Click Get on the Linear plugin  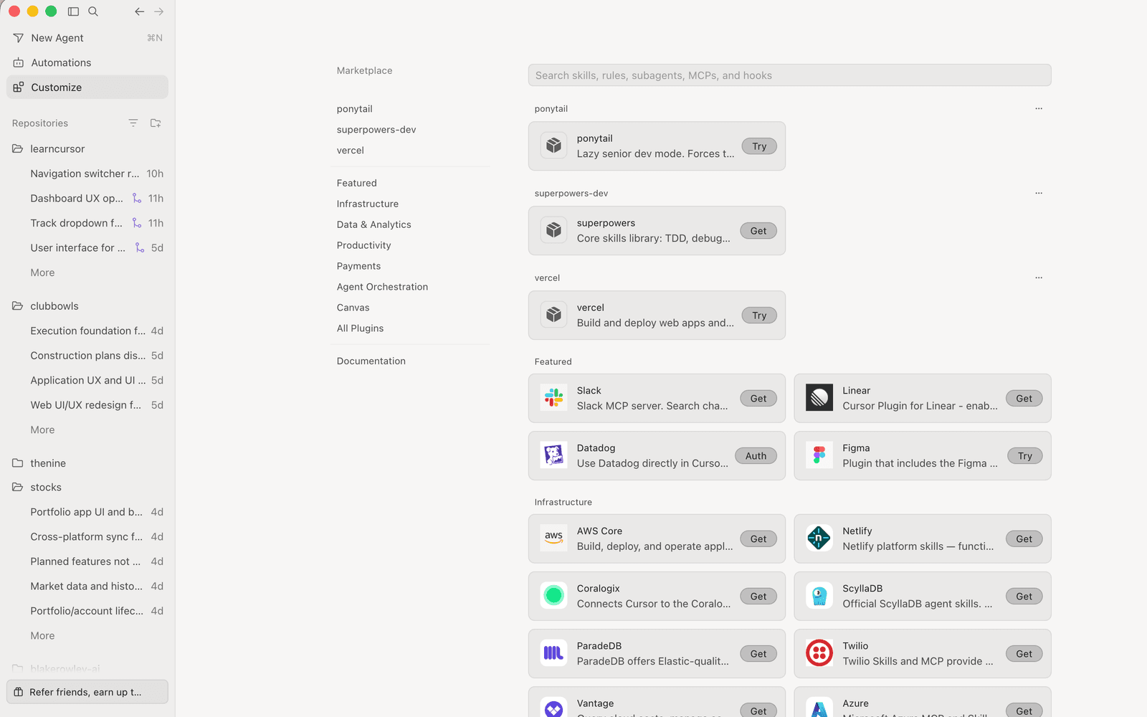[x=1024, y=399]
